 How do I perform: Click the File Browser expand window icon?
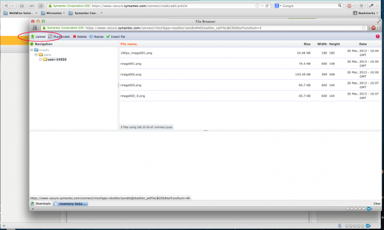pos(379,22)
